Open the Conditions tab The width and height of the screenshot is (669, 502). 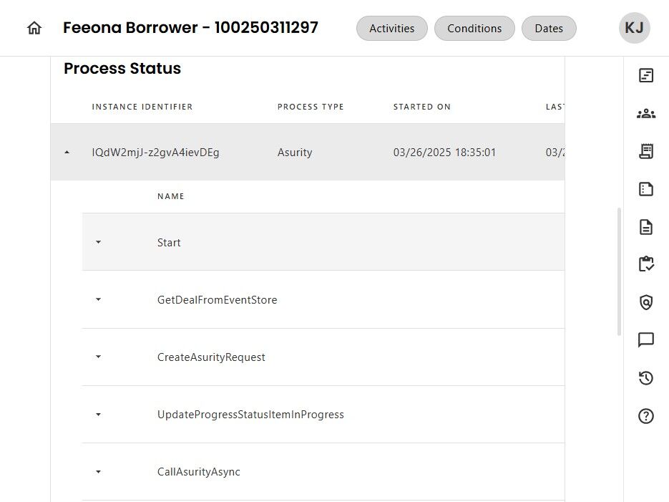pos(474,28)
